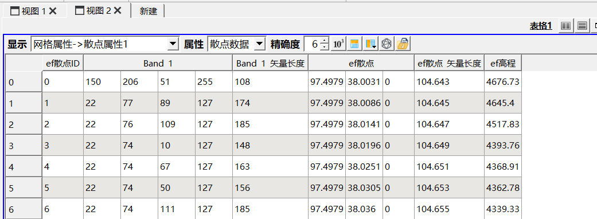Image resolution: width=597 pixels, height=219 pixels.
Task: Click the orange-header table grid icon
Action: (x=354, y=44)
